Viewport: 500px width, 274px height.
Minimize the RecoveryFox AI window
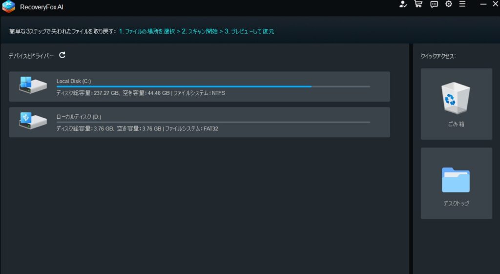483,4
